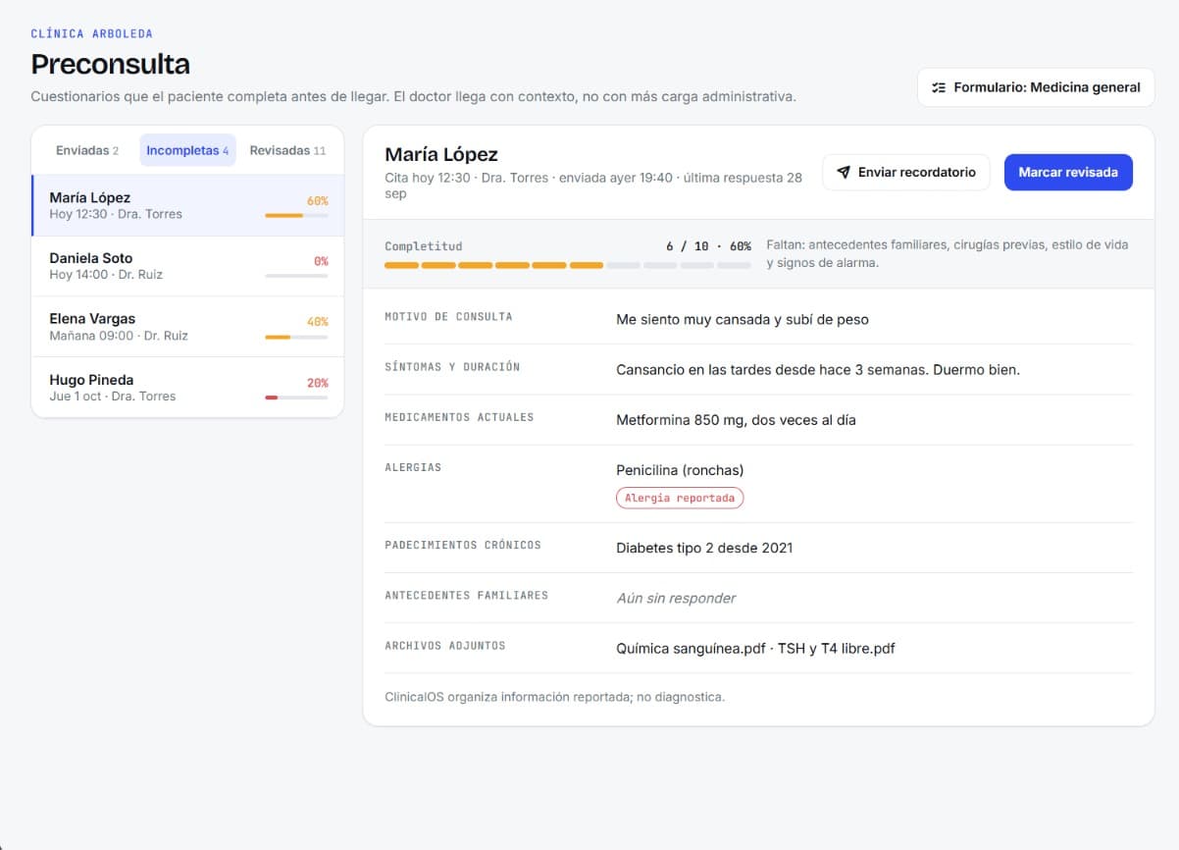The width and height of the screenshot is (1179, 850).
Task: Click the Marcar revisada button
Action: [1068, 172]
